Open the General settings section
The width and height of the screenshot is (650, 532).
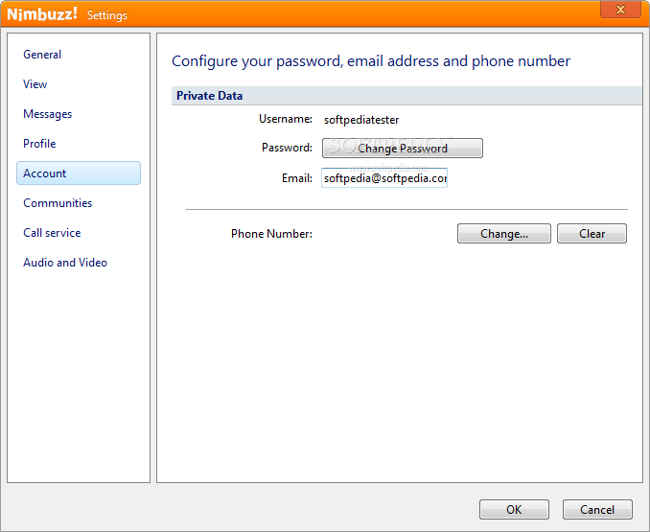tap(42, 55)
